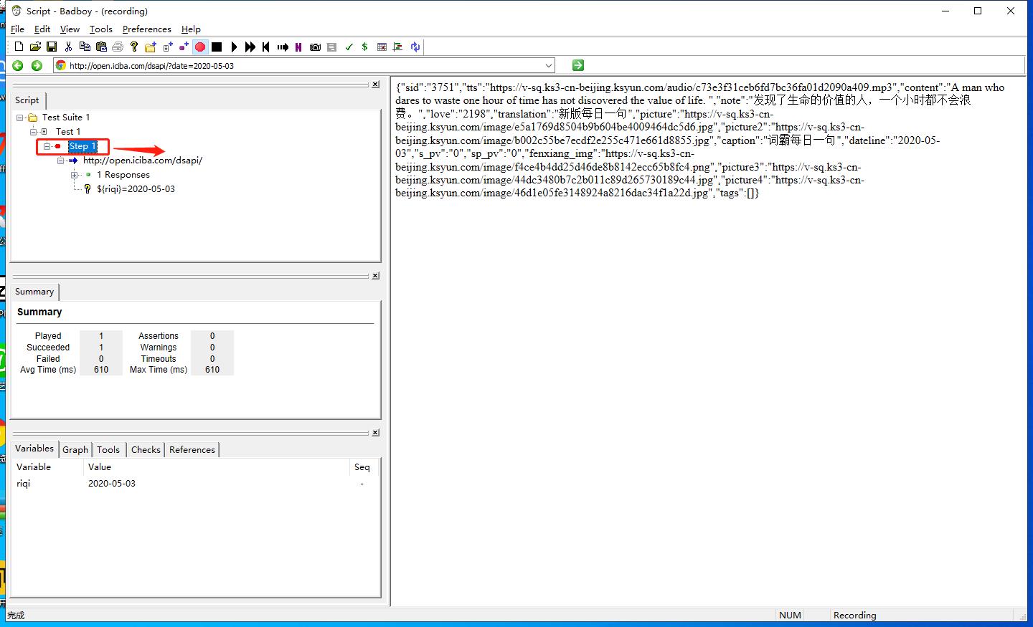Open the Tools menu

(x=101, y=29)
